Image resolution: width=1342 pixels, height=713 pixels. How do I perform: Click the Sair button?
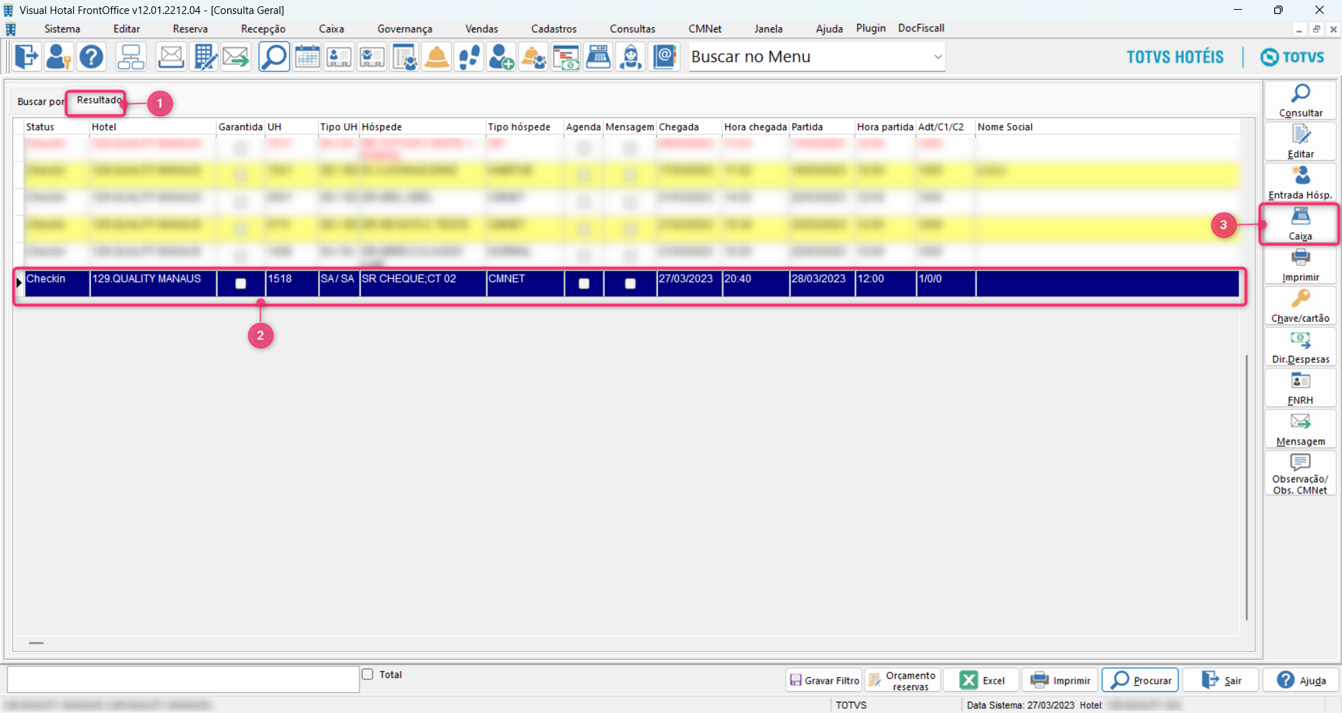pos(1221,680)
